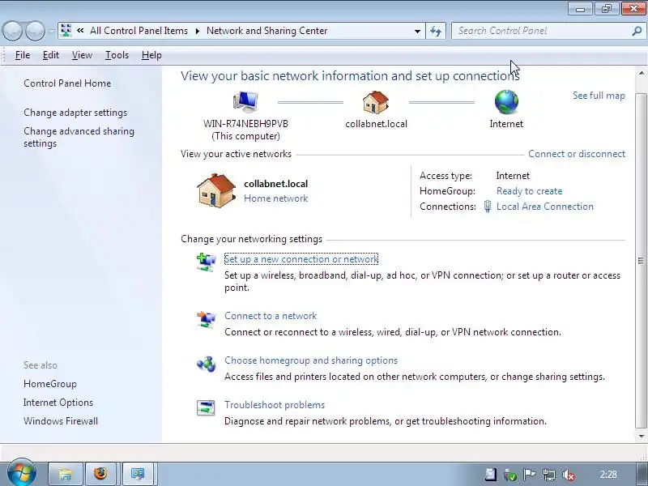
Task: Launch Firefox from the taskbar
Action: [x=100, y=474]
